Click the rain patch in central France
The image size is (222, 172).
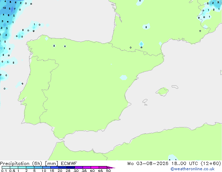point(146,26)
